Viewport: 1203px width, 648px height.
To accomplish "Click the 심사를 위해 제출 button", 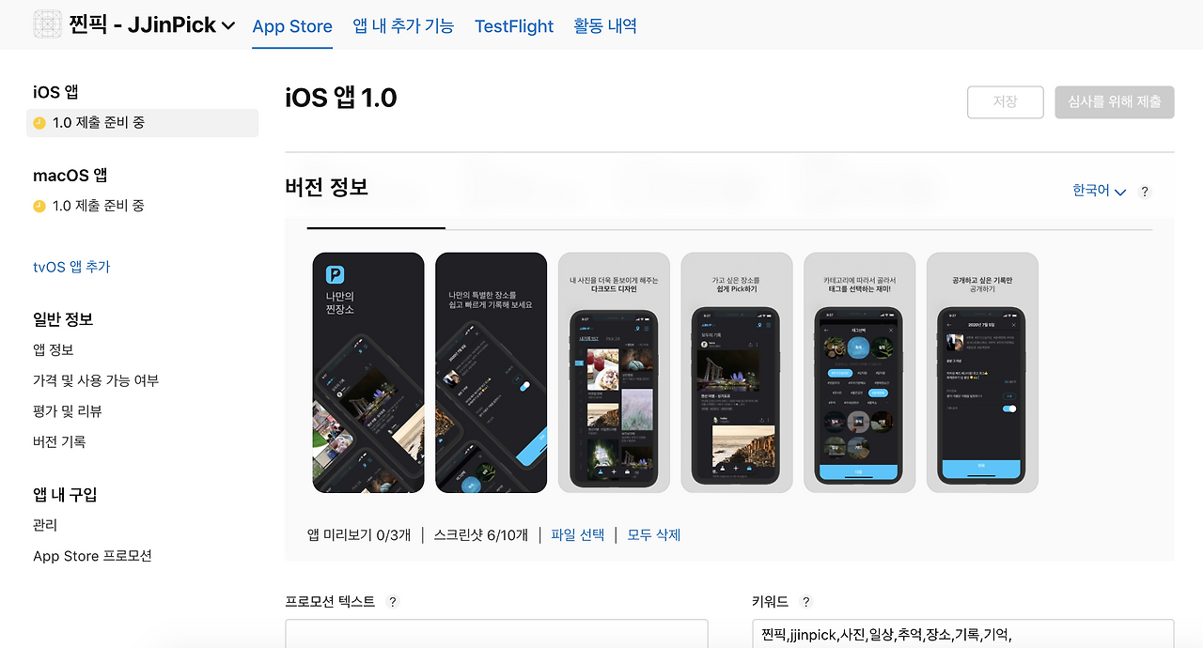I will (x=1115, y=102).
